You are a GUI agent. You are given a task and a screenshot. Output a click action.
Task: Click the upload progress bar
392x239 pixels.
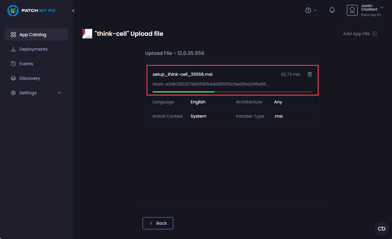pos(232,91)
